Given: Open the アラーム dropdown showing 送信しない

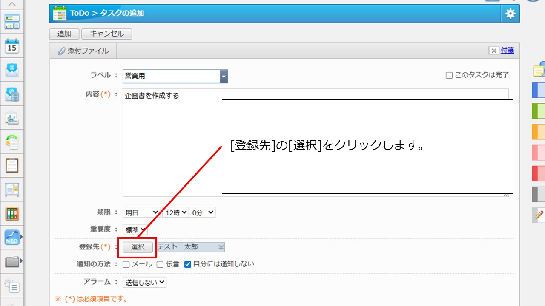Looking at the screenshot, I should 144,282.
